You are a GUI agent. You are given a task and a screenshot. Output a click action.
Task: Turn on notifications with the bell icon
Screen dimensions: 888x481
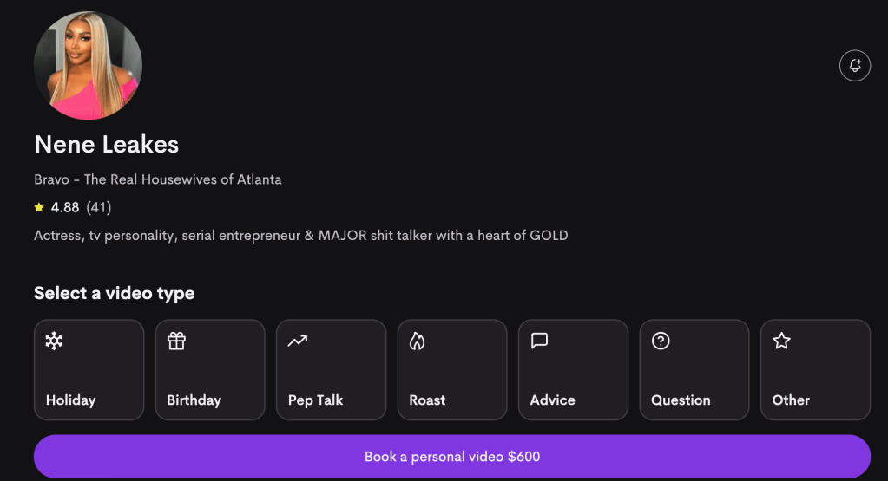tap(854, 66)
